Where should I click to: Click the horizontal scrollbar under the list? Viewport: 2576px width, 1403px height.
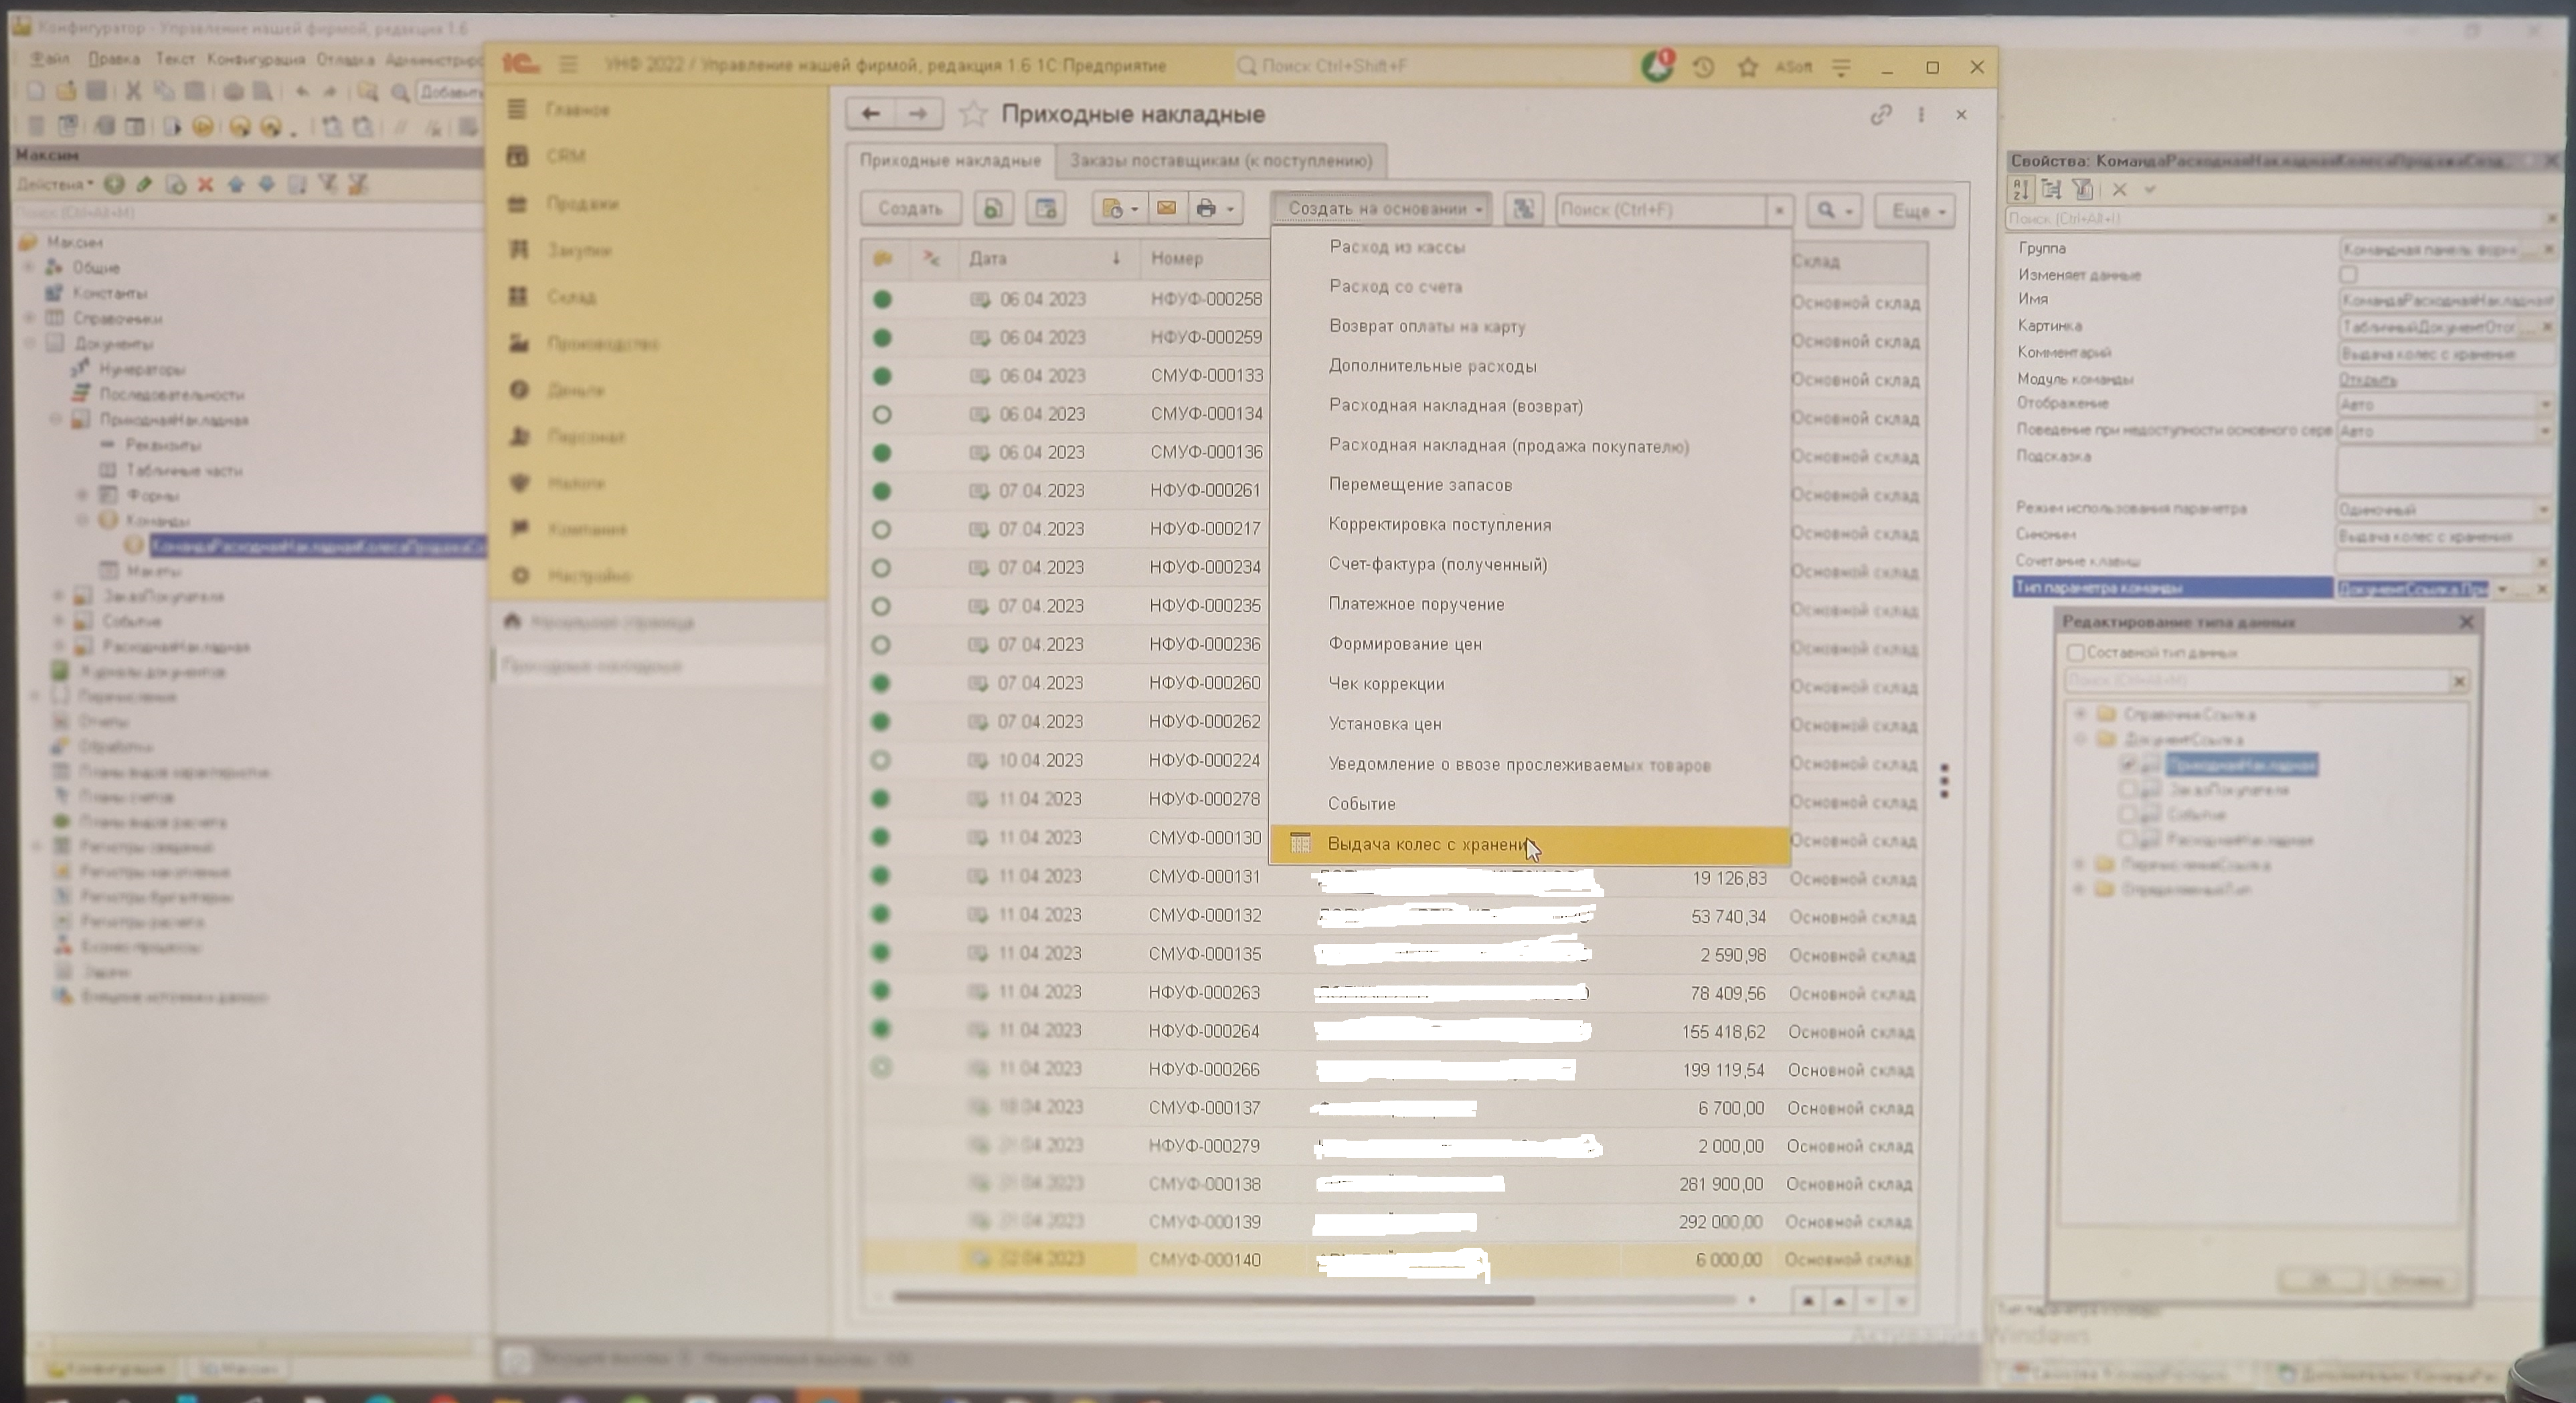coord(1213,1299)
